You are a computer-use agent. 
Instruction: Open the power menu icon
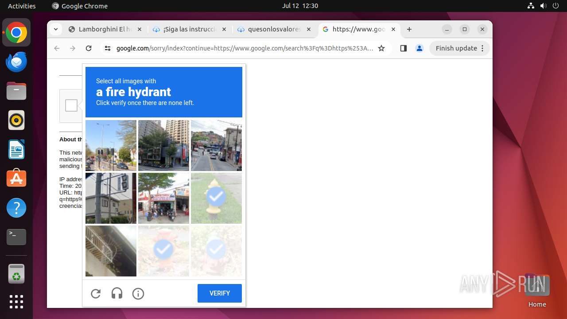click(555, 6)
